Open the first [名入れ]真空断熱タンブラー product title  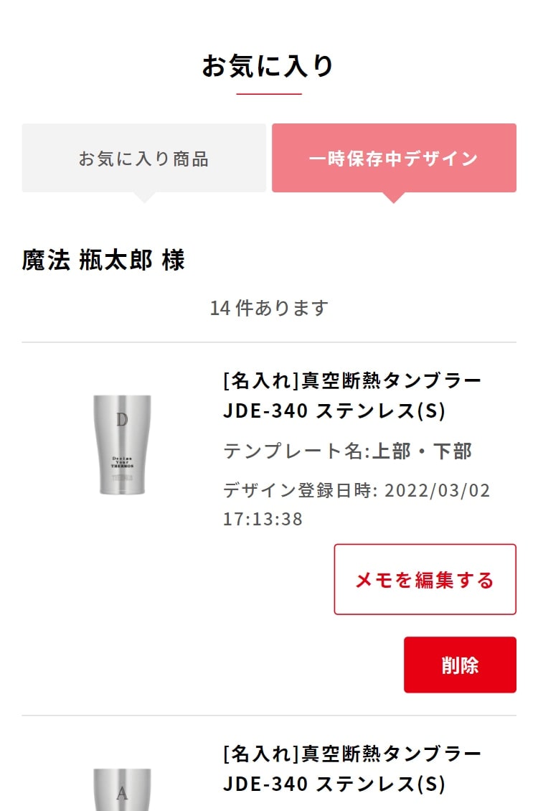352,395
